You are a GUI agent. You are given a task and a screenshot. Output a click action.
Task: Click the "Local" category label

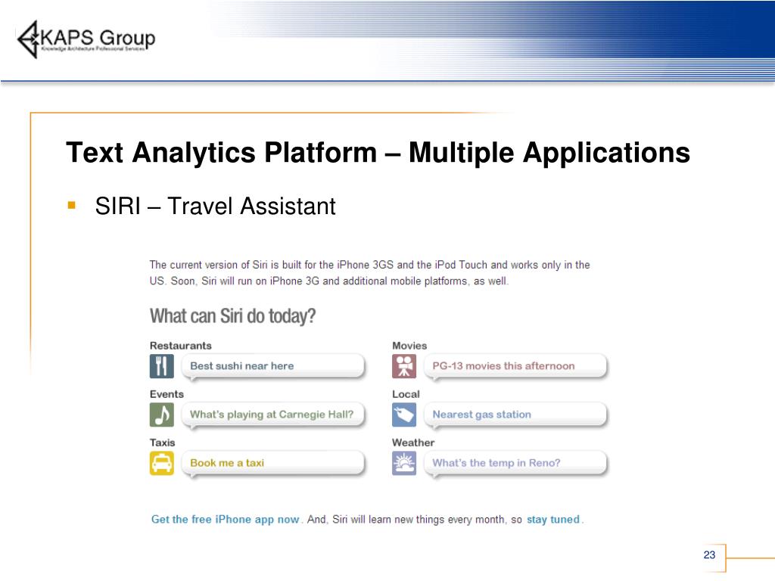[x=406, y=393]
